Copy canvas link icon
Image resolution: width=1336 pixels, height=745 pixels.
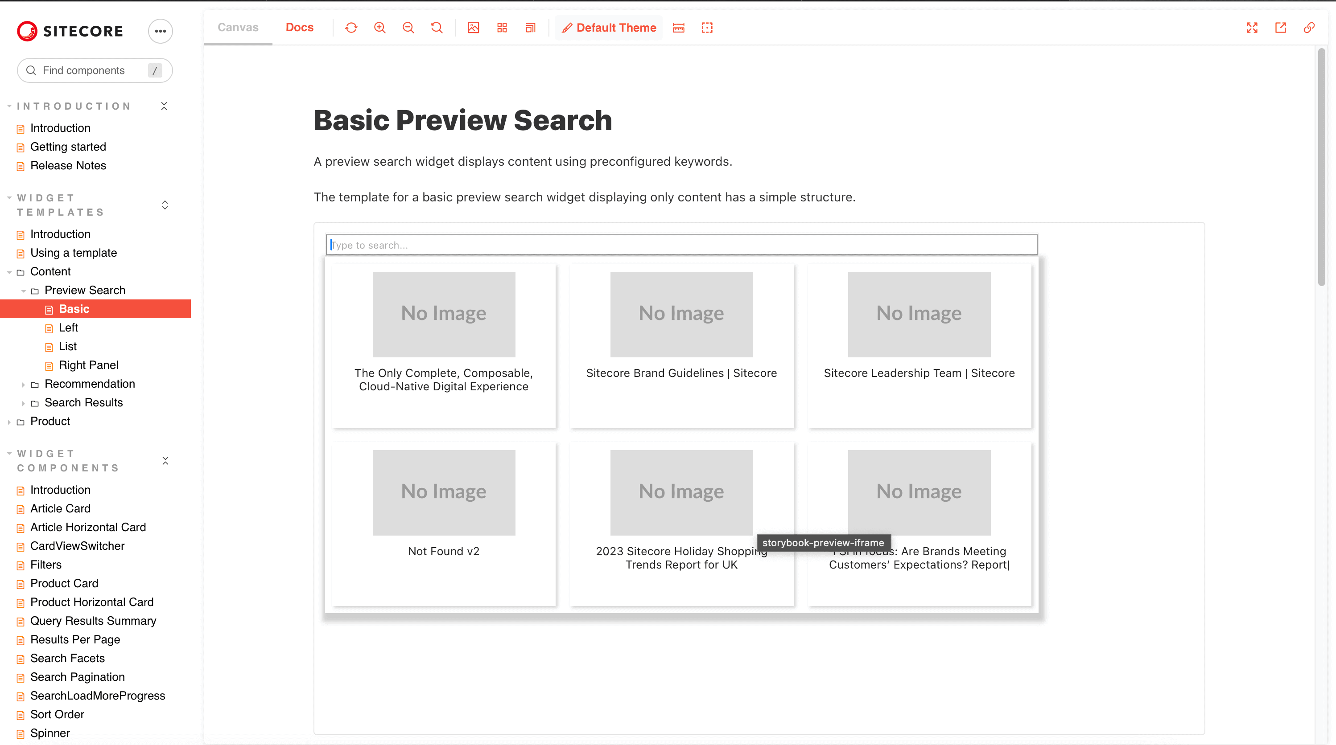click(x=1309, y=28)
